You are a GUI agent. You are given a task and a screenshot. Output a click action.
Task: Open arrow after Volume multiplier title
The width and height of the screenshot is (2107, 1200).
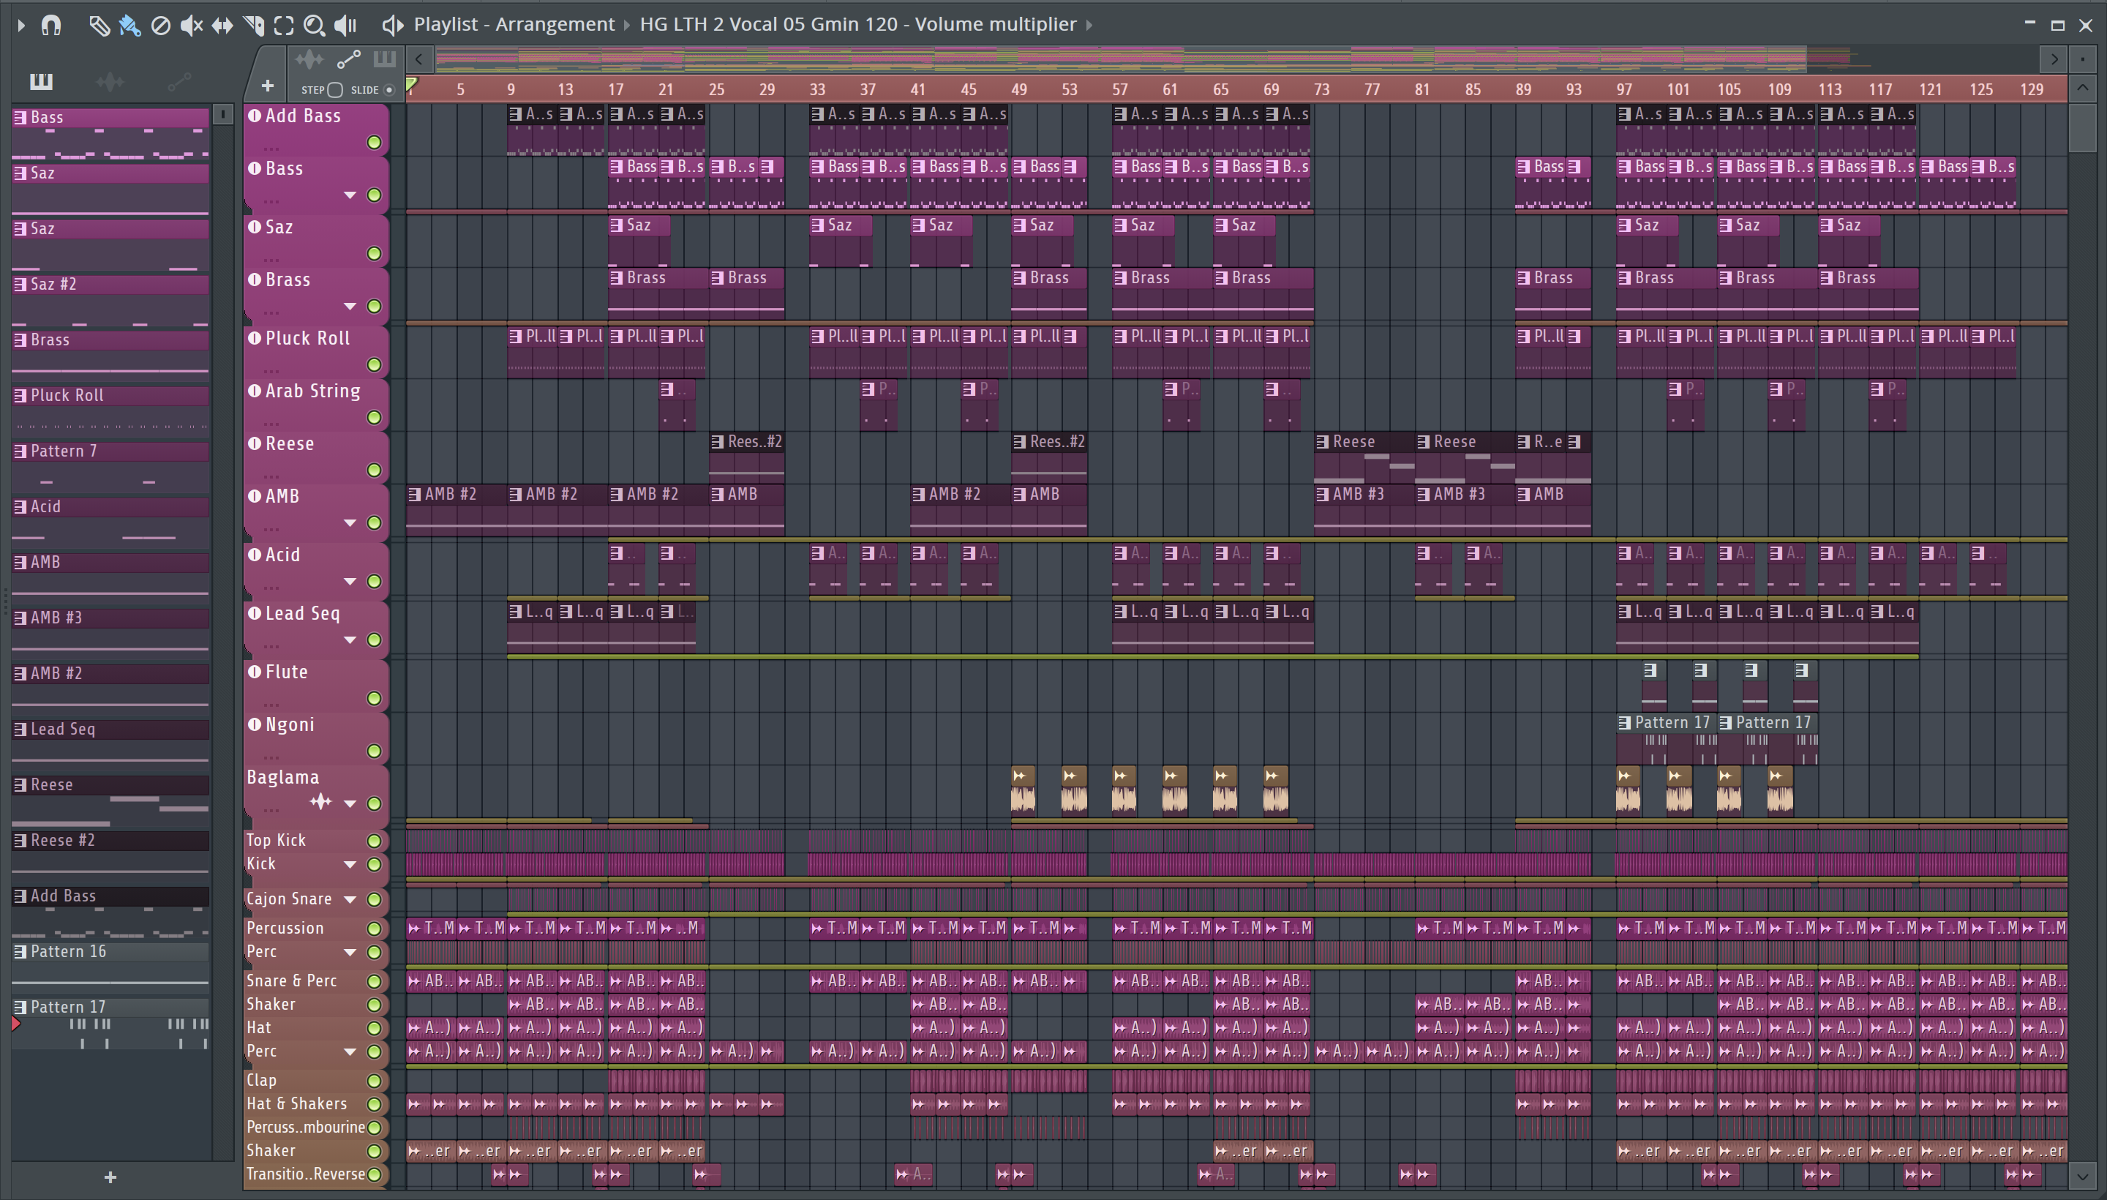click(1089, 25)
